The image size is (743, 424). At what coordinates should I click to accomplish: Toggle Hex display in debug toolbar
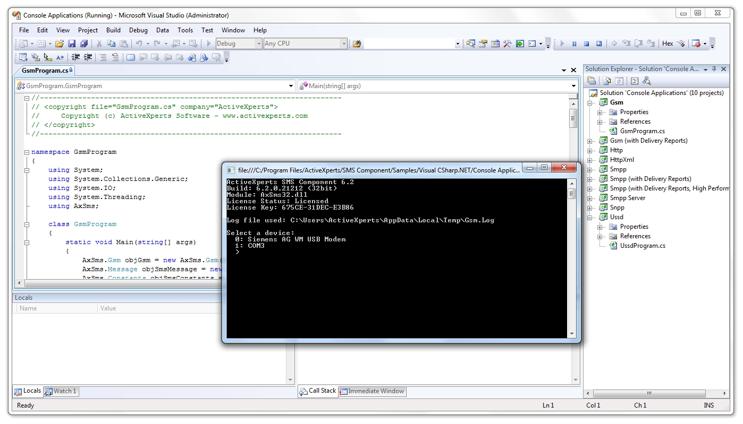tap(668, 44)
